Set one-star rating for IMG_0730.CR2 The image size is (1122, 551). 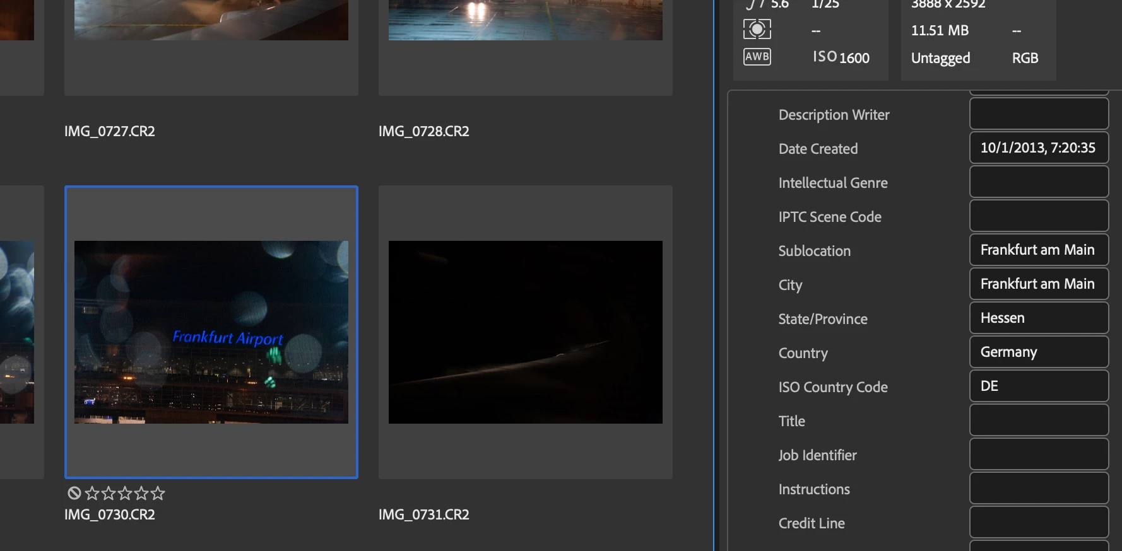(92, 493)
